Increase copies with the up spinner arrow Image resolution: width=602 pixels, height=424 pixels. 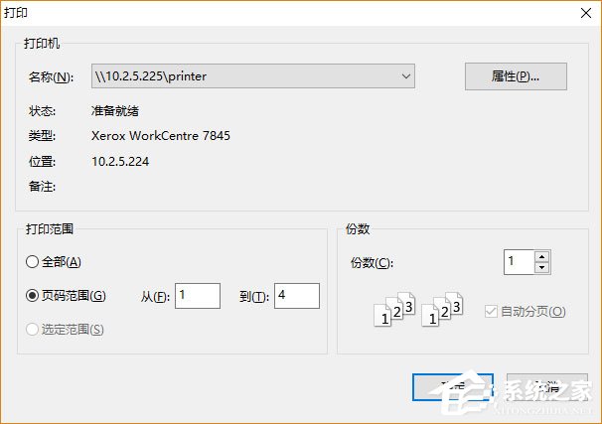click(541, 257)
